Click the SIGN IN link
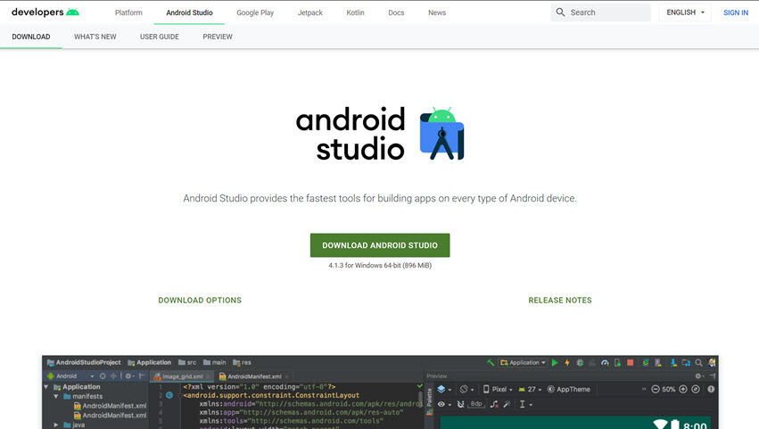 pyautogui.click(x=736, y=12)
